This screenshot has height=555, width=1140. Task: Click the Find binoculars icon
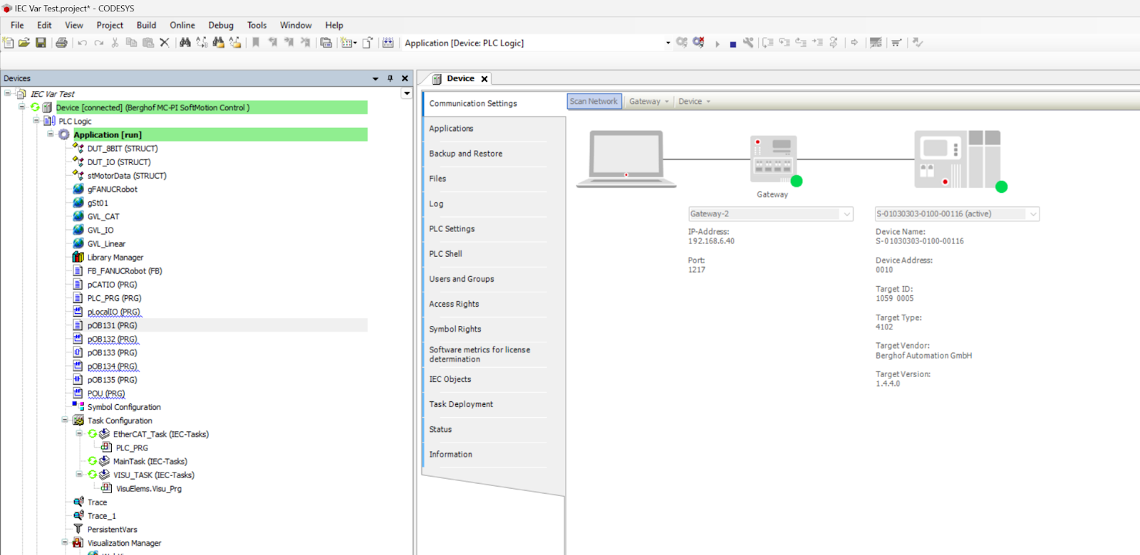[185, 43]
